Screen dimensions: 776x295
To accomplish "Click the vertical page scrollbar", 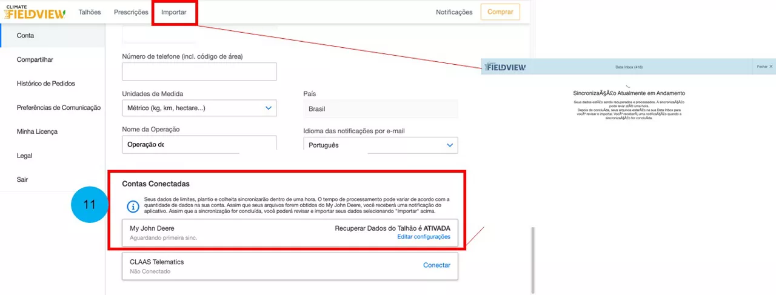I will pyautogui.click(x=532, y=260).
